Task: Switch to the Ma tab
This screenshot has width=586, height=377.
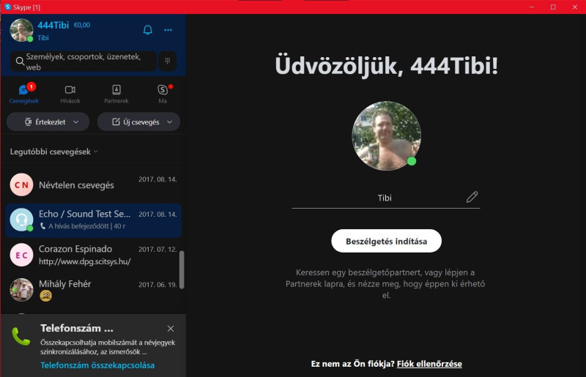Action: coord(163,94)
